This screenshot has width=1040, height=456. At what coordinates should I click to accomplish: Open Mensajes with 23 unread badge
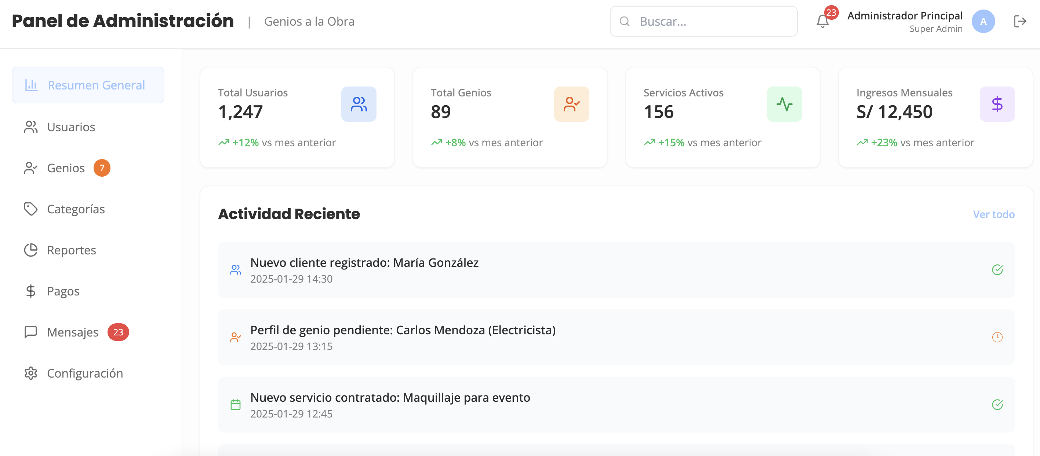tap(73, 332)
